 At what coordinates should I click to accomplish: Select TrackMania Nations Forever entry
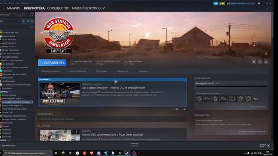tap(14, 116)
